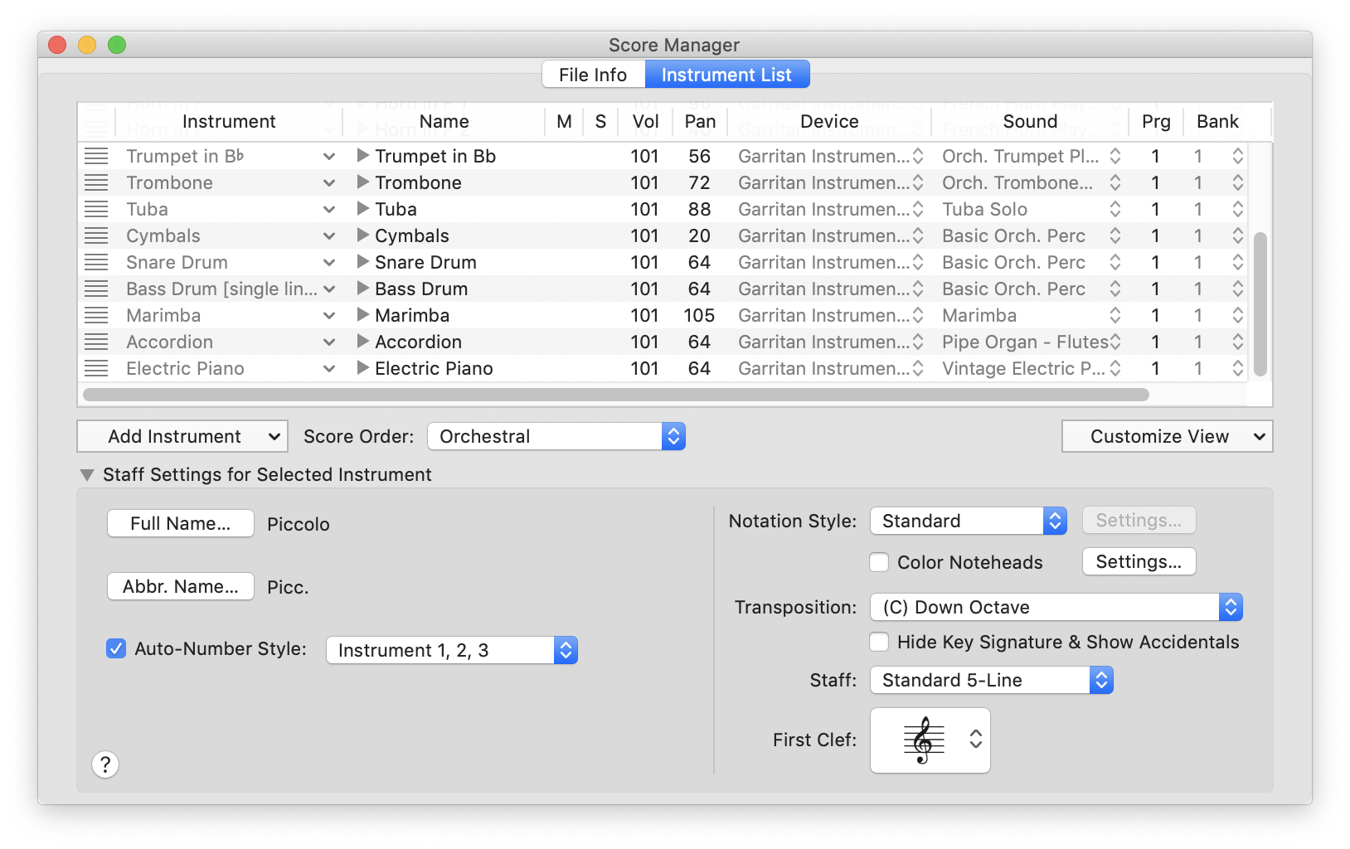Viewport: 1350px width, 849px height.
Task: Click the horizontal scrollbar under the instrument list
Action: click(615, 395)
